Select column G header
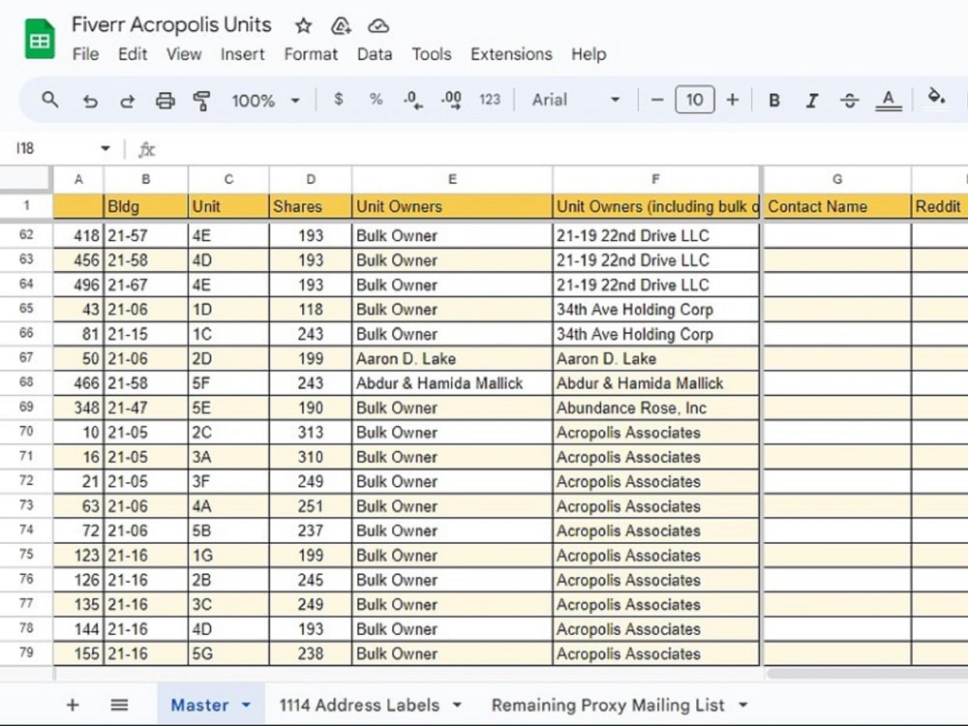 (x=837, y=179)
